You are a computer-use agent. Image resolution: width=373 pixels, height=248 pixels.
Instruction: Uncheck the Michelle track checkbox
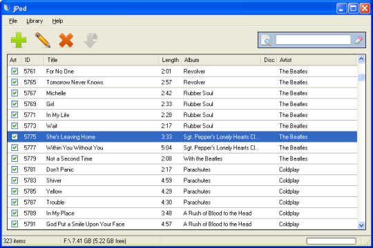[15, 93]
